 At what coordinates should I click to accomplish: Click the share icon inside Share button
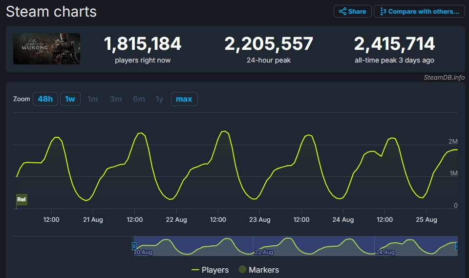coord(342,11)
